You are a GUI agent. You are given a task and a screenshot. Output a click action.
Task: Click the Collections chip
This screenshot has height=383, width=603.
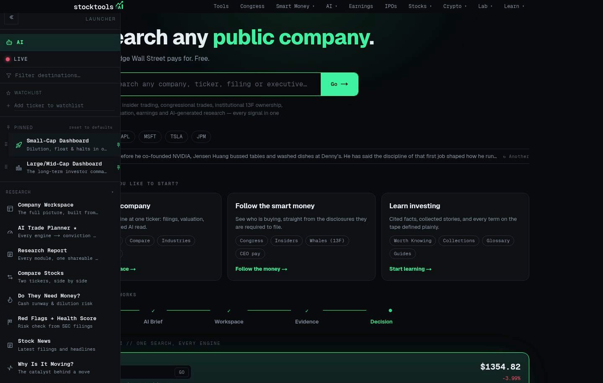click(459, 241)
